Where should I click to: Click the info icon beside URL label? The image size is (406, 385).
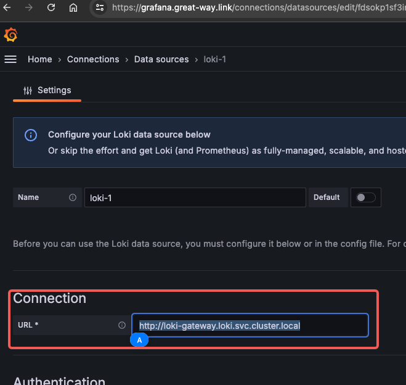122,325
